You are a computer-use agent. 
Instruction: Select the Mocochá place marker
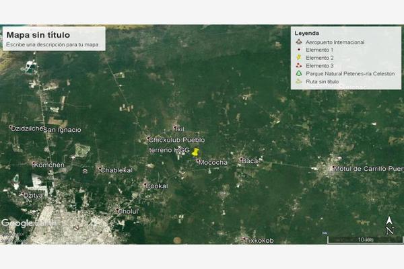197,161
